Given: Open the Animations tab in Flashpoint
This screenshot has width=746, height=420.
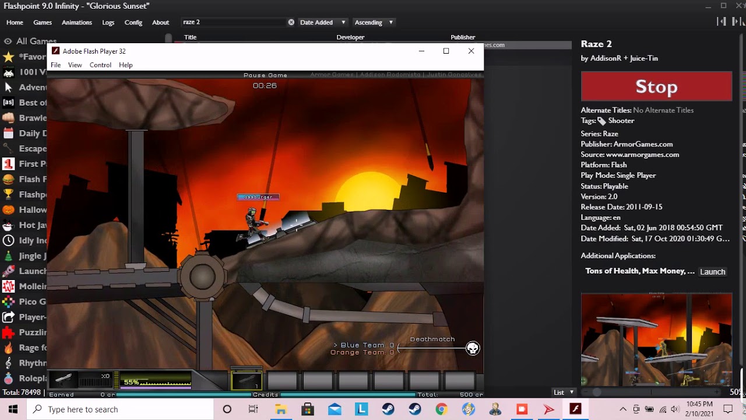Looking at the screenshot, I should [77, 22].
